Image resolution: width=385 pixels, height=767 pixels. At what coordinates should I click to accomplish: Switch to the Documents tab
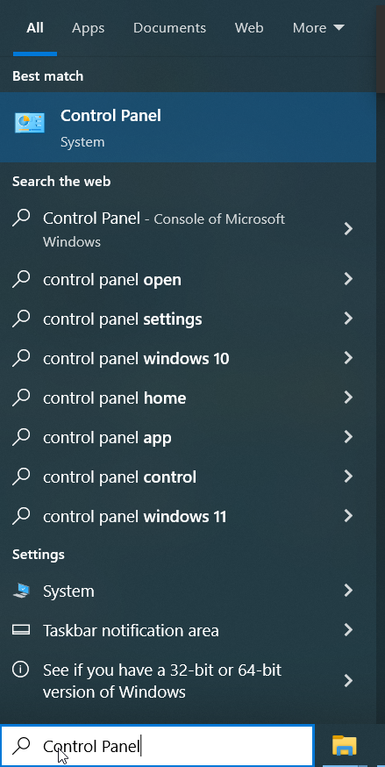pyautogui.click(x=169, y=28)
